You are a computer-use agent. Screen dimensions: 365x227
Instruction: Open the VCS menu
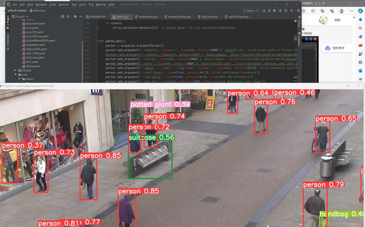click(91, 4)
